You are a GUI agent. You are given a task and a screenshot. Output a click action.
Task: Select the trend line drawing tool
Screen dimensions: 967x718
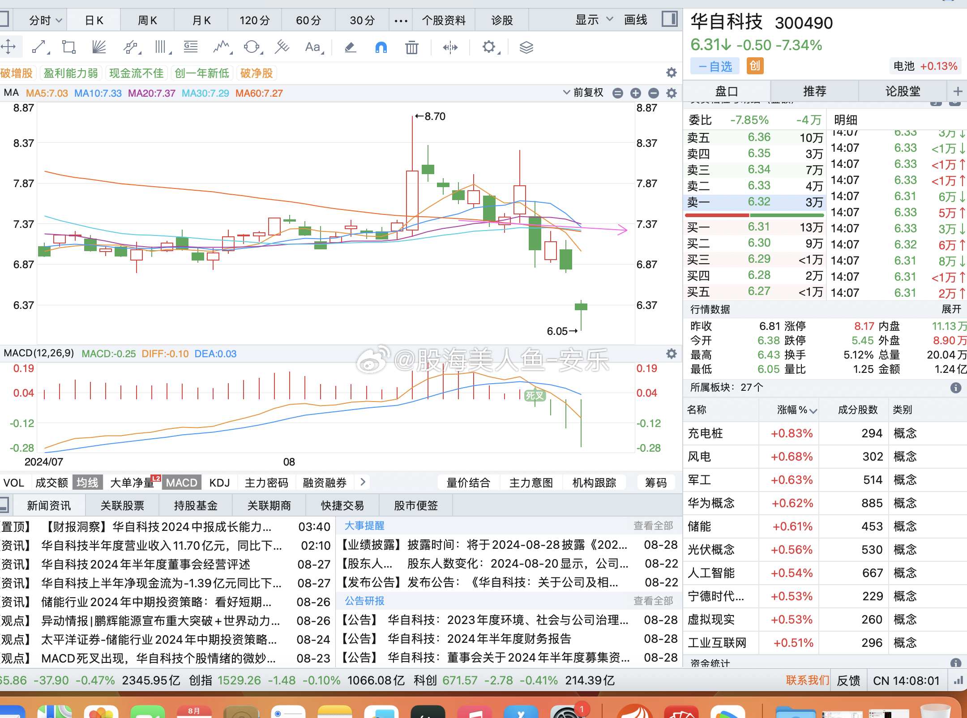click(x=39, y=47)
